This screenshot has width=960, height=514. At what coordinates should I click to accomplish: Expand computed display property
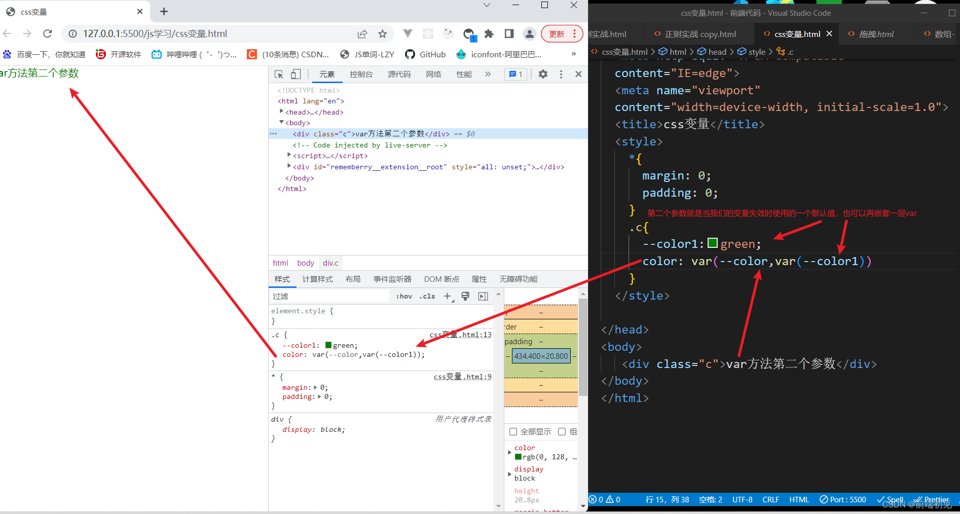(509, 474)
